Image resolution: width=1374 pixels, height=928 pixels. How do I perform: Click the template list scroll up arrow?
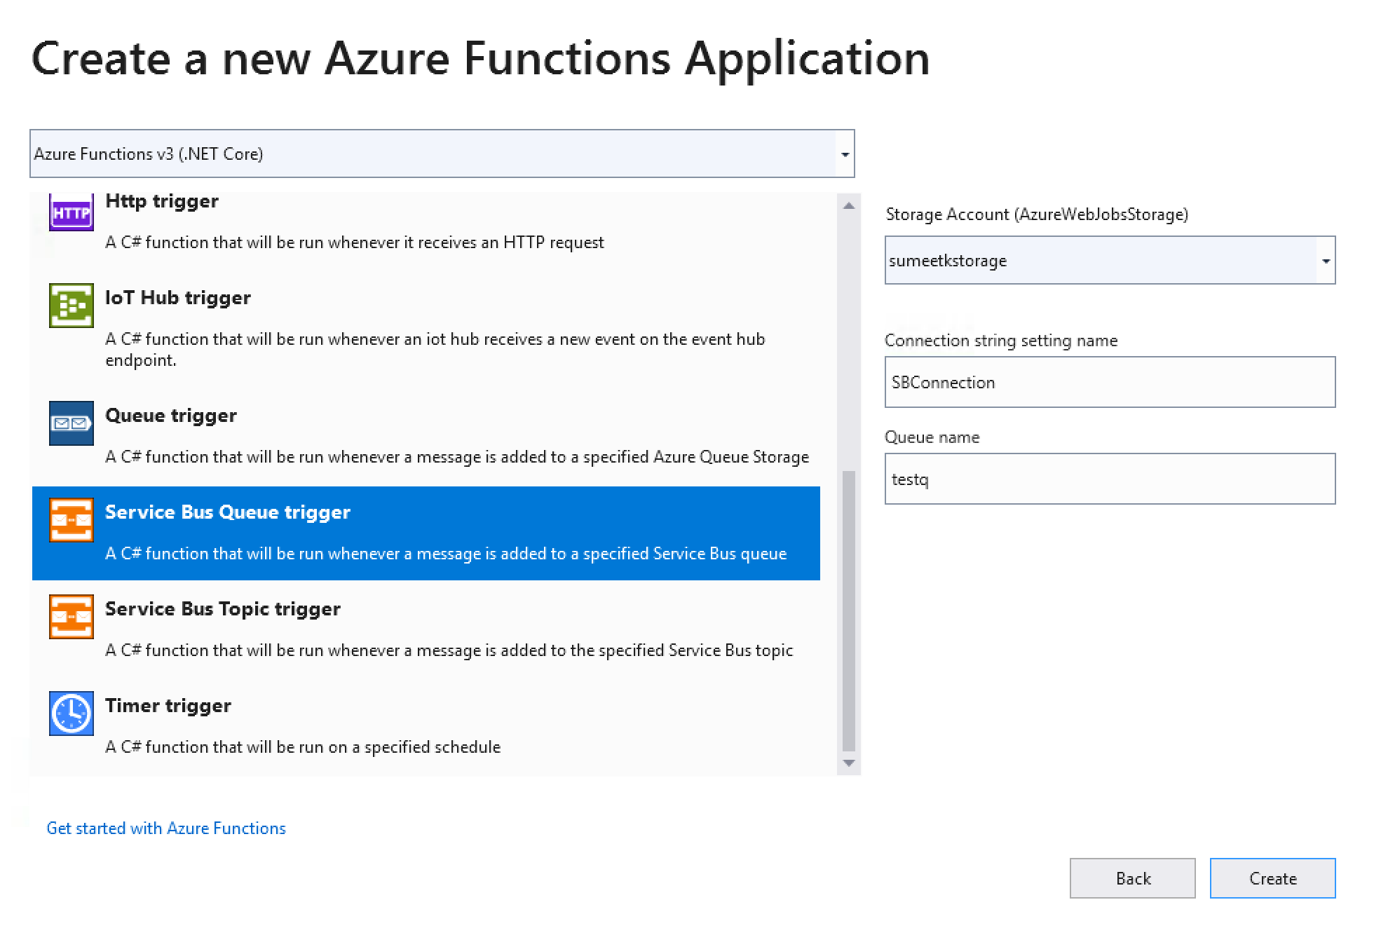pyautogui.click(x=848, y=205)
